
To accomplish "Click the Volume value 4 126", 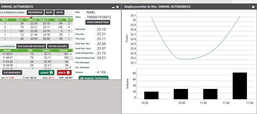I will pos(101,72).
